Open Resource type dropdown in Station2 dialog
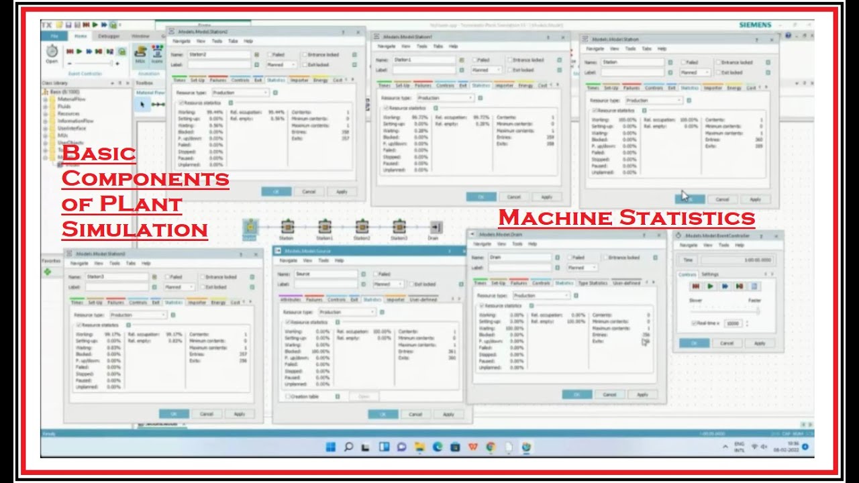 pyautogui.click(x=240, y=93)
